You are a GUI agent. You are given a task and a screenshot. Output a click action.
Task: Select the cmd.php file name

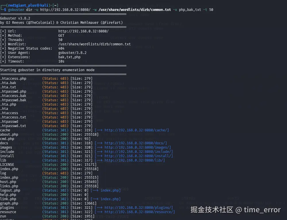pyautogui.click(x=7, y=139)
